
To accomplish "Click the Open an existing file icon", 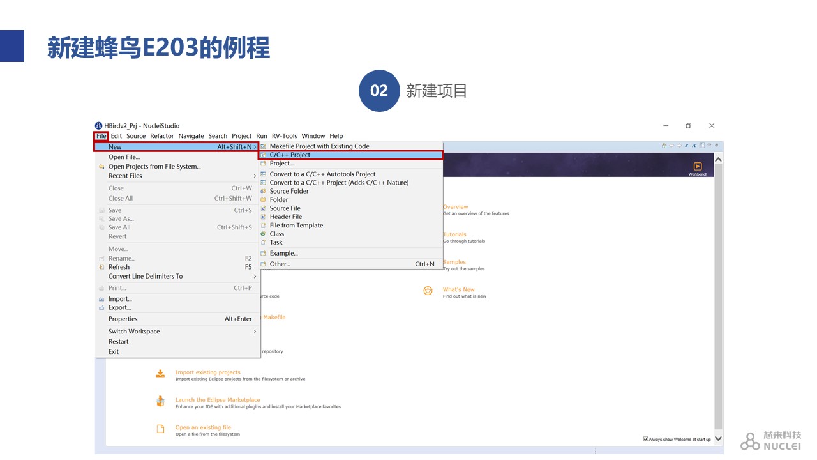I will (x=160, y=429).
